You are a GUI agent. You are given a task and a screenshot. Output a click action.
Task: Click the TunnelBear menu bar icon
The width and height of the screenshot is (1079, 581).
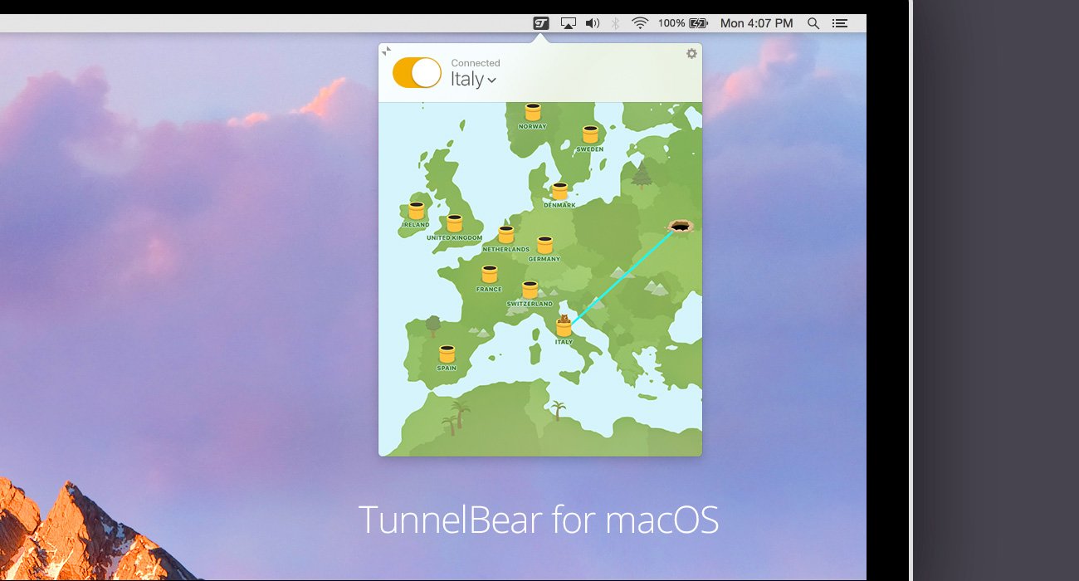pyautogui.click(x=541, y=23)
